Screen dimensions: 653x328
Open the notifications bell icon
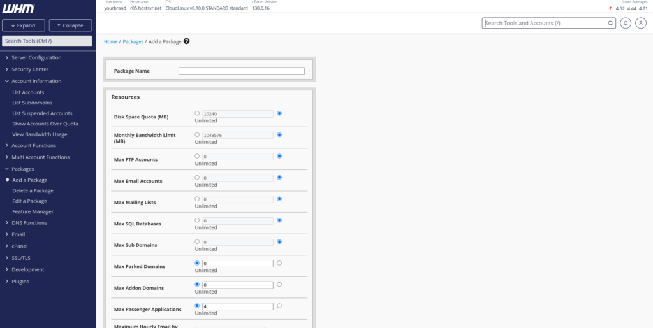pos(626,23)
